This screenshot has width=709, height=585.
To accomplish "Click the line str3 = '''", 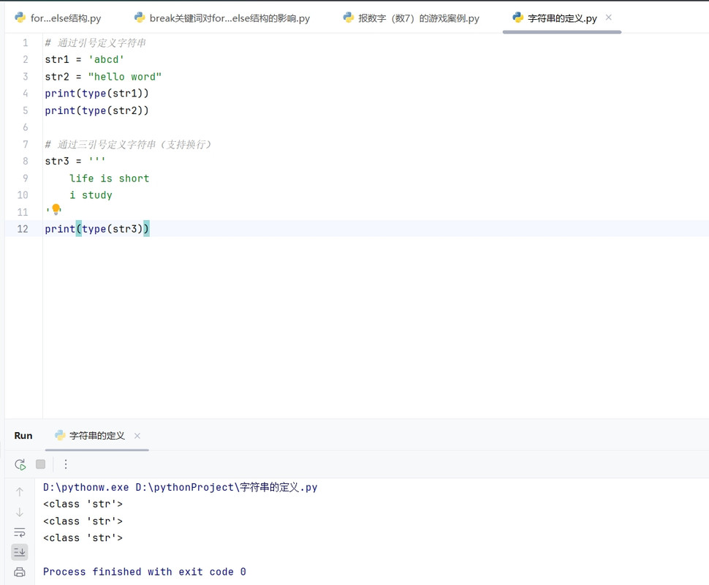I will coord(75,161).
